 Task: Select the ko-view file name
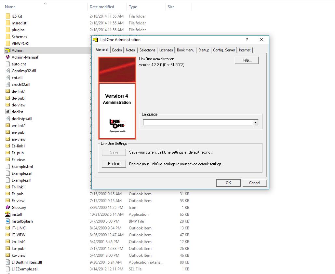(x=19, y=255)
